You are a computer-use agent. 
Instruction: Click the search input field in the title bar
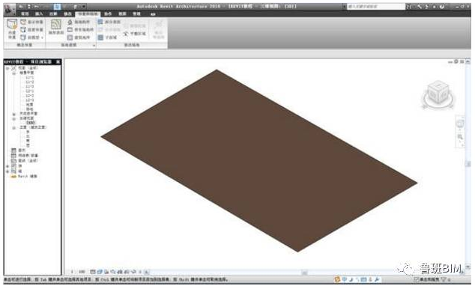pos(375,6)
